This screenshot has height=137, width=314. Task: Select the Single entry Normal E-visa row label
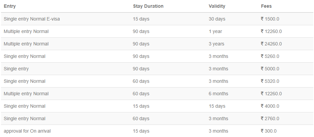(x=32, y=19)
